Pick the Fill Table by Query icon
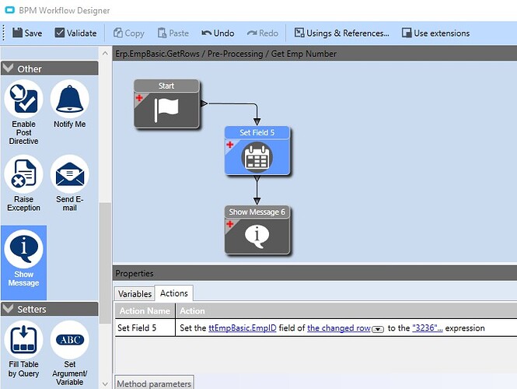This screenshot has width=517, height=389. 23,340
